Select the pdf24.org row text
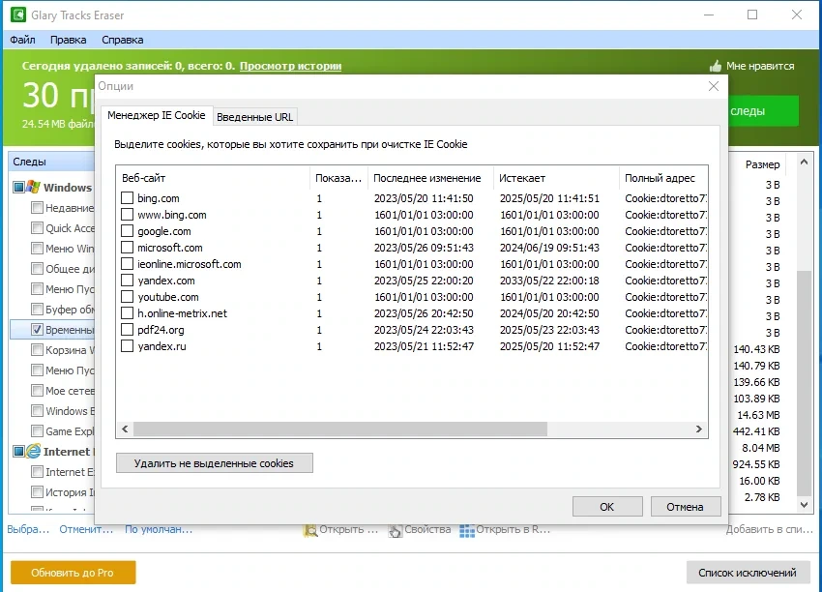The height and width of the screenshot is (592, 822). [x=161, y=330]
